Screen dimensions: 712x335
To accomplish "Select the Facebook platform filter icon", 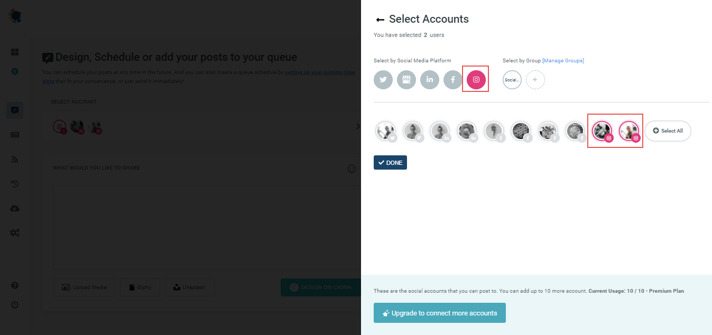I will point(452,79).
